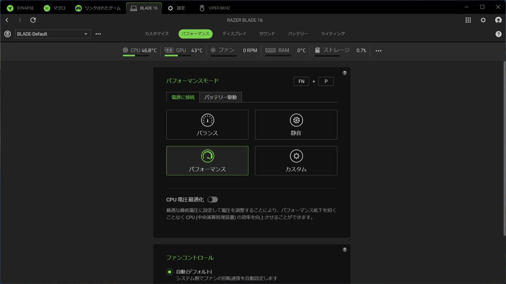The image size is (506, 284).
Task: Click the FN shortcut key button
Action: click(302, 81)
